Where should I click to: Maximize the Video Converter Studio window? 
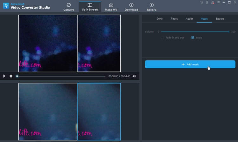[x=229, y=3]
